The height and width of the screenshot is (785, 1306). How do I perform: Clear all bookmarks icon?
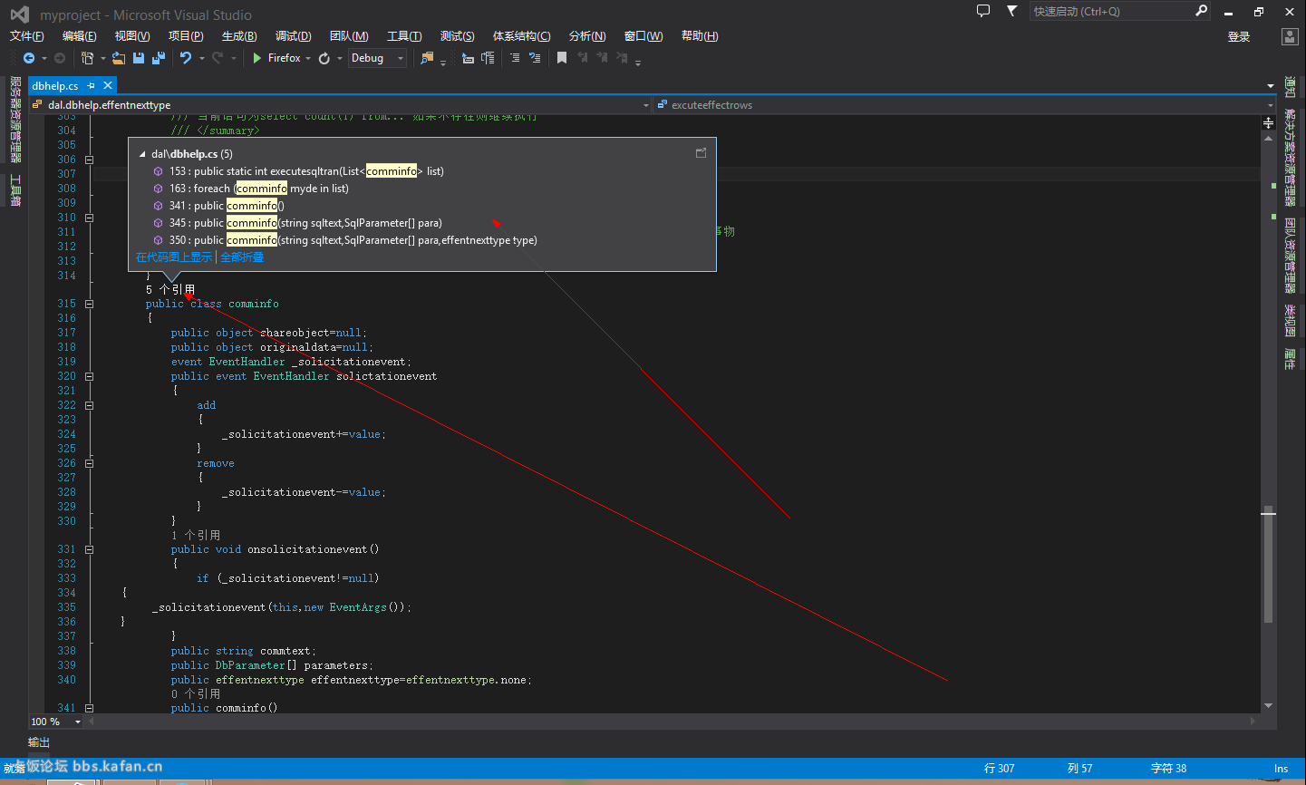[622, 58]
